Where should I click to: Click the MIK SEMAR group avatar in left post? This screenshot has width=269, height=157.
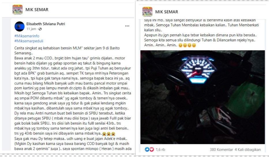point(18,10)
